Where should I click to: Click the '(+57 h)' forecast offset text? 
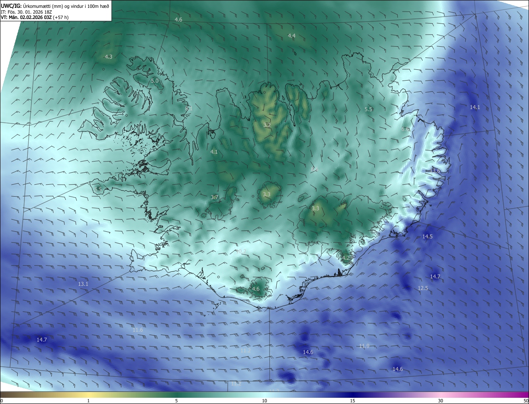pos(61,17)
